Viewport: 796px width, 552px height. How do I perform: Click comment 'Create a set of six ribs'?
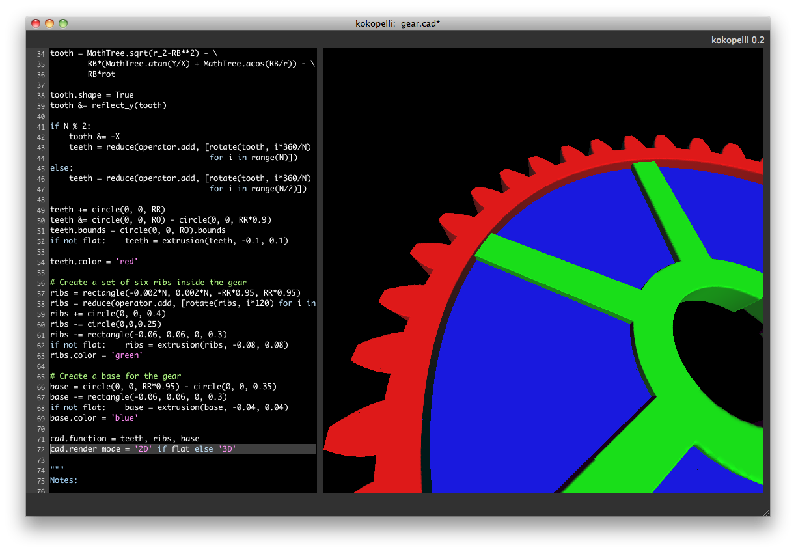(148, 283)
